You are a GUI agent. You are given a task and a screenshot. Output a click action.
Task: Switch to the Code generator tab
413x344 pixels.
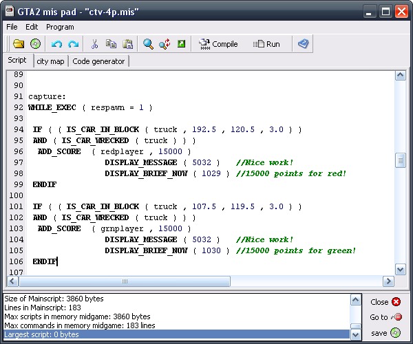click(98, 61)
